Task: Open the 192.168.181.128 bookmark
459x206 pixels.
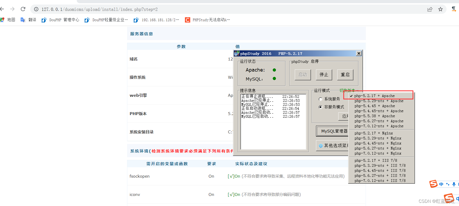Action: 156,20
